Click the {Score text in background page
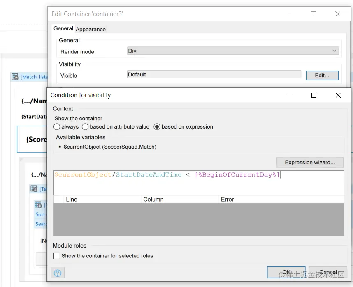 (x=37, y=139)
